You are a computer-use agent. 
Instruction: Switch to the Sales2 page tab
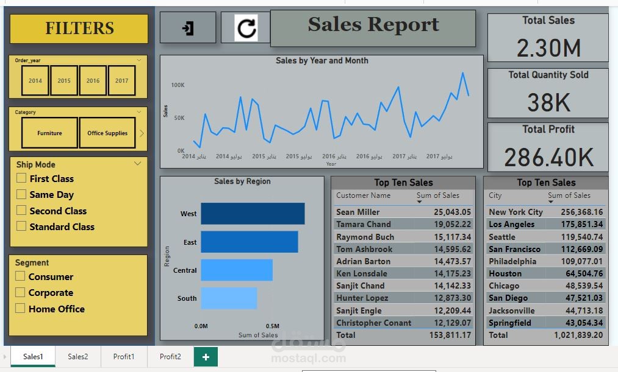pos(78,357)
